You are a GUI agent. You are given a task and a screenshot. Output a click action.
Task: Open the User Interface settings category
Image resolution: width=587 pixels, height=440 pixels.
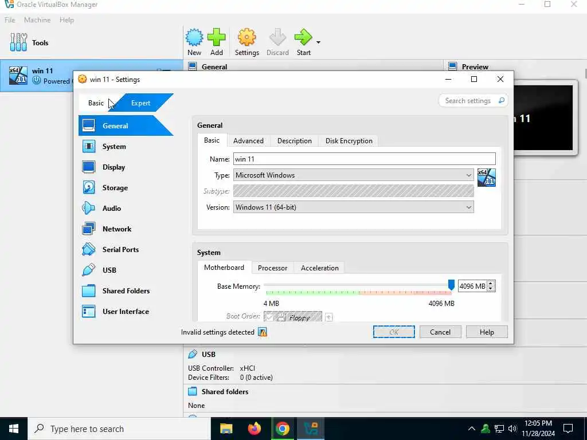pyautogui.click(x=126, y=311)
